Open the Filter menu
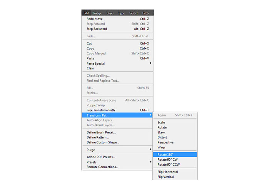Viewport: 279px width, 189px height. pyautogui.click(x=146, y=13)
